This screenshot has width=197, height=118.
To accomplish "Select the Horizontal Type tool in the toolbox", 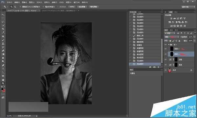I will pos(3,69).
